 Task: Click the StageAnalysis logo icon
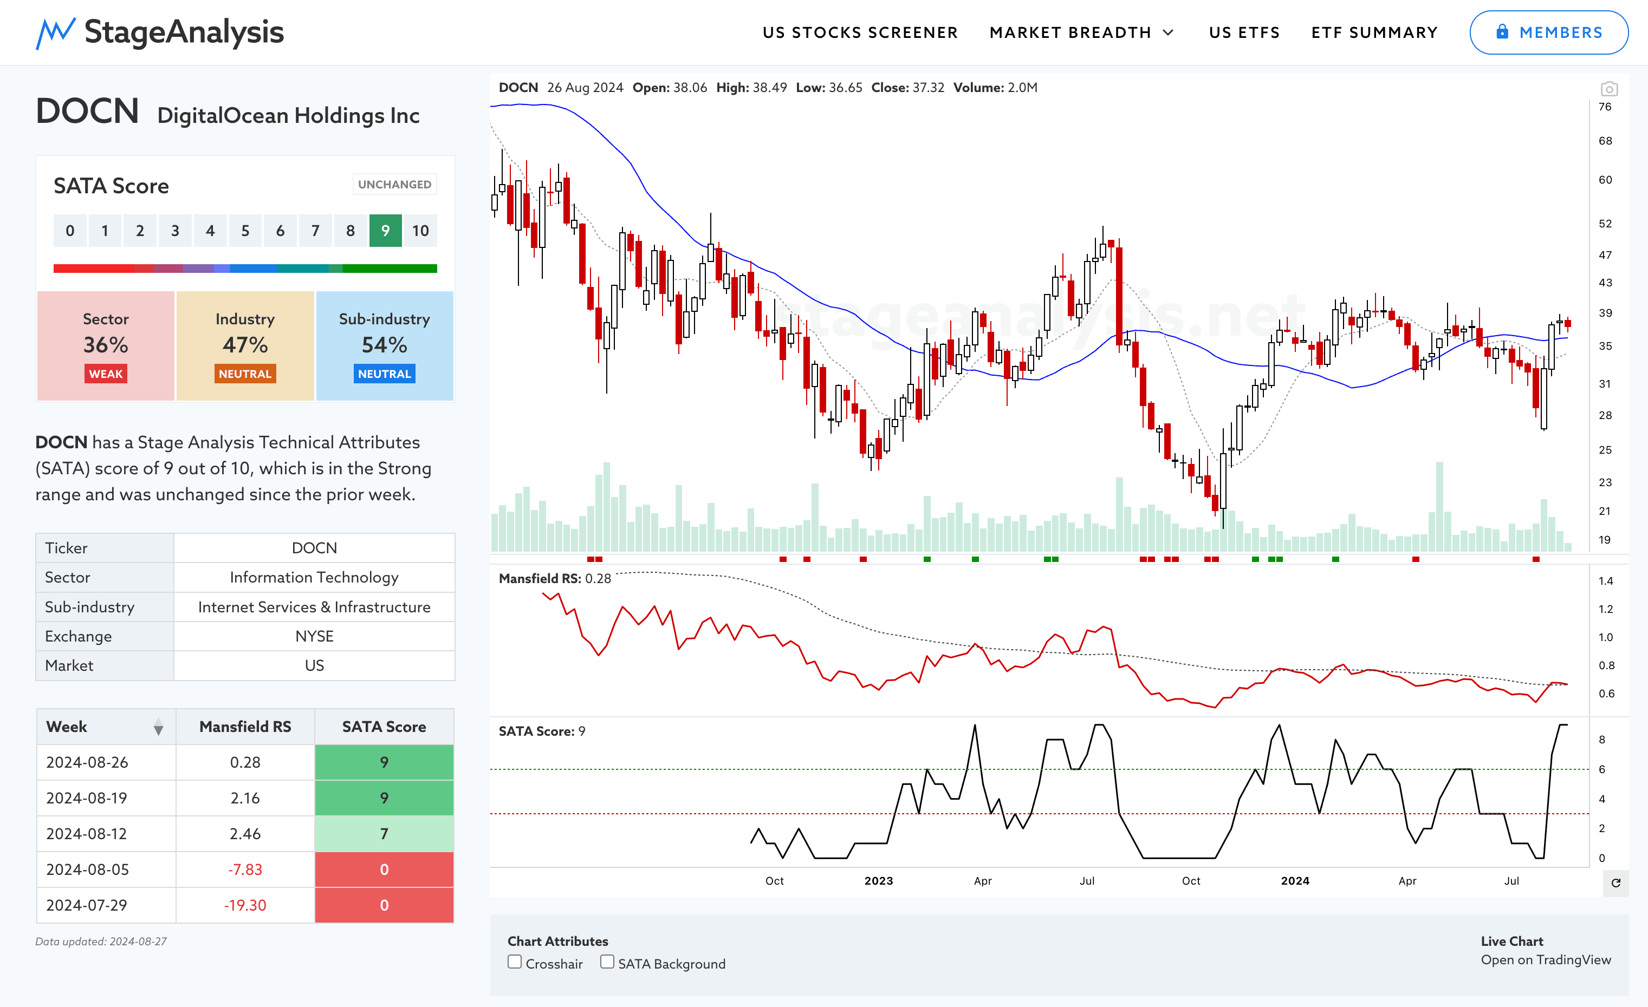pos(55,32)
